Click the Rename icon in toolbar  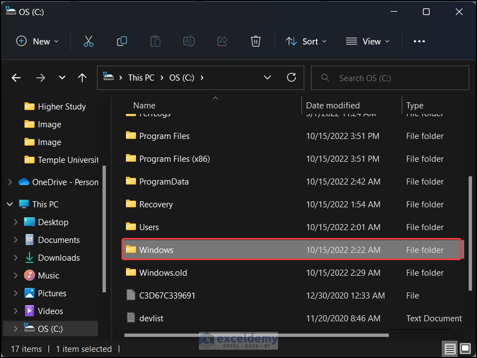click(188, 41)
